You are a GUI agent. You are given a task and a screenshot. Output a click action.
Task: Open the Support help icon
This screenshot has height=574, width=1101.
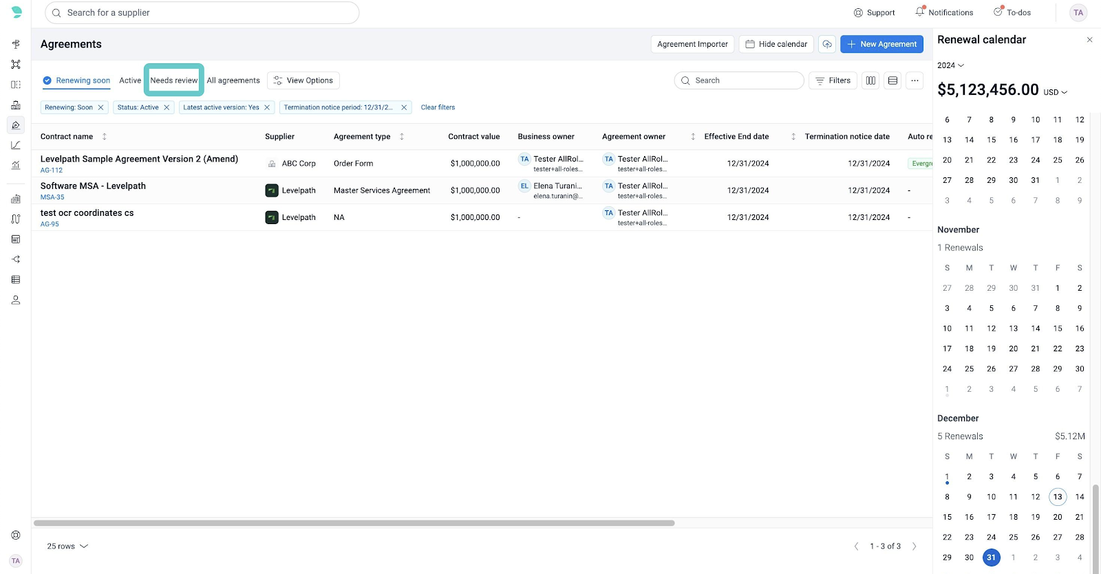click(x=858, y=12)
